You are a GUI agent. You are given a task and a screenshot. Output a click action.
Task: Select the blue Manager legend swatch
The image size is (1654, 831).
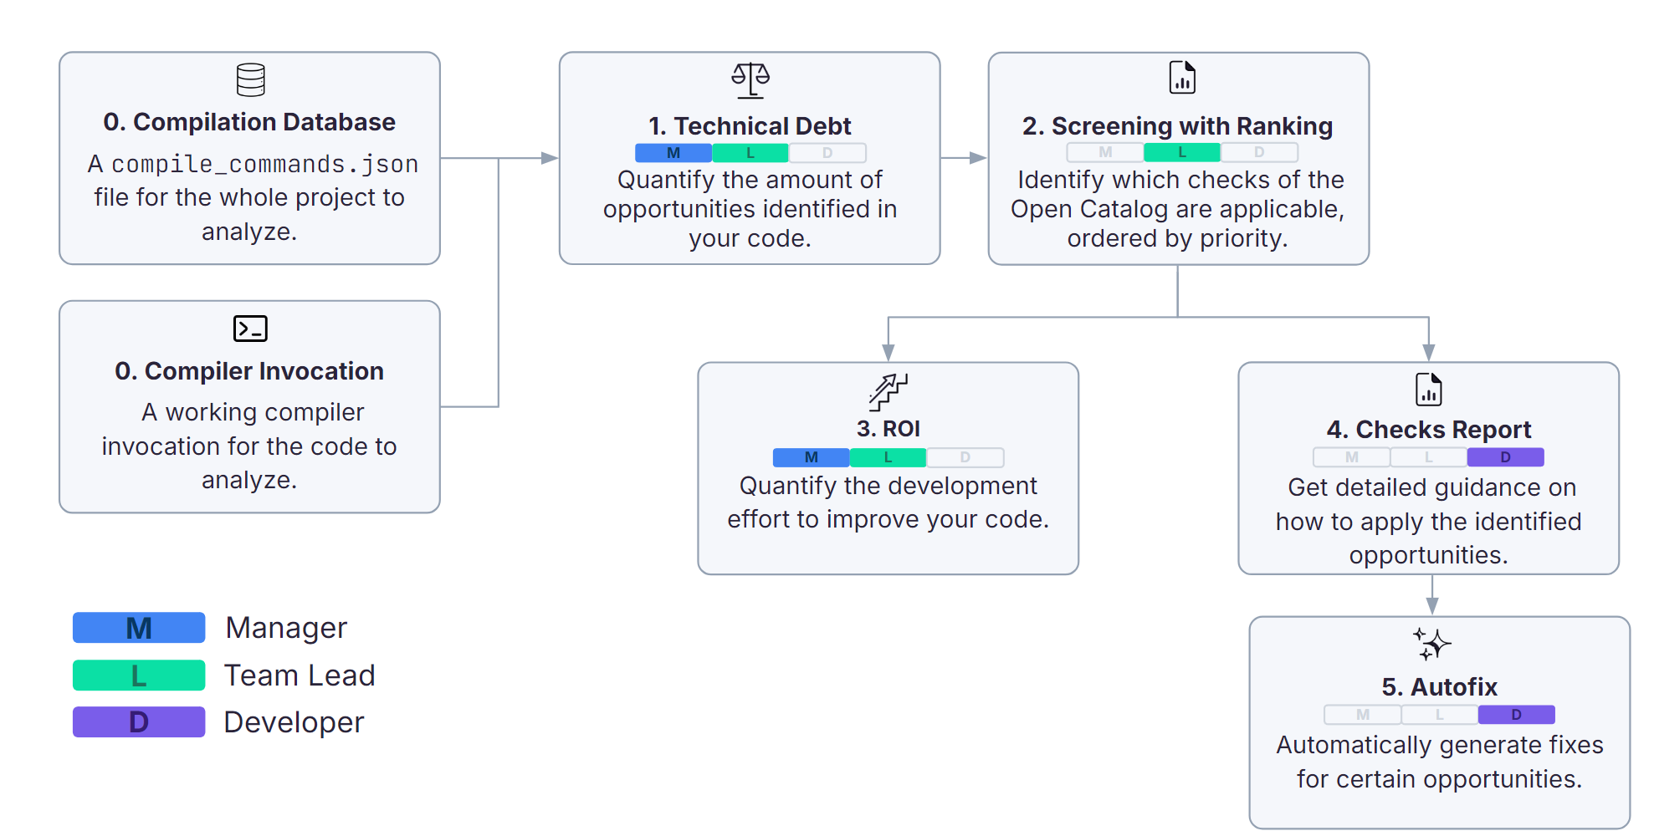(139, 628)
